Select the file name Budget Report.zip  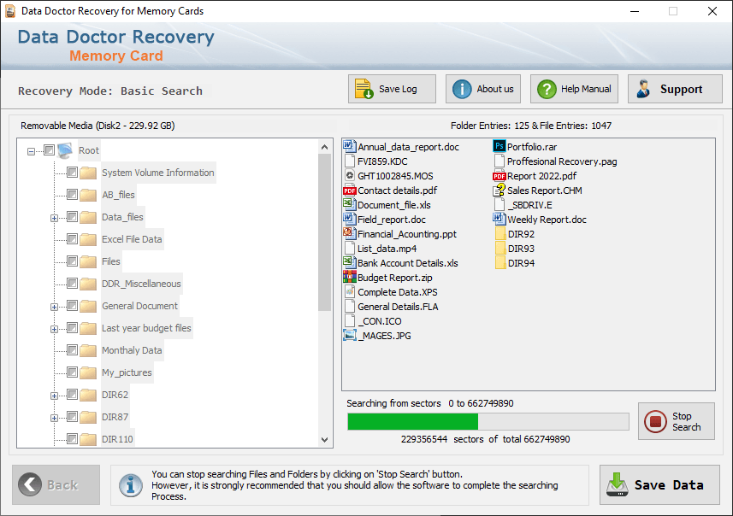[395, 278]
